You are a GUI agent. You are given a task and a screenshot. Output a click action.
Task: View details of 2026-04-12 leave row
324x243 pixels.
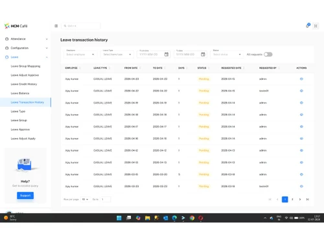(301, 150)
